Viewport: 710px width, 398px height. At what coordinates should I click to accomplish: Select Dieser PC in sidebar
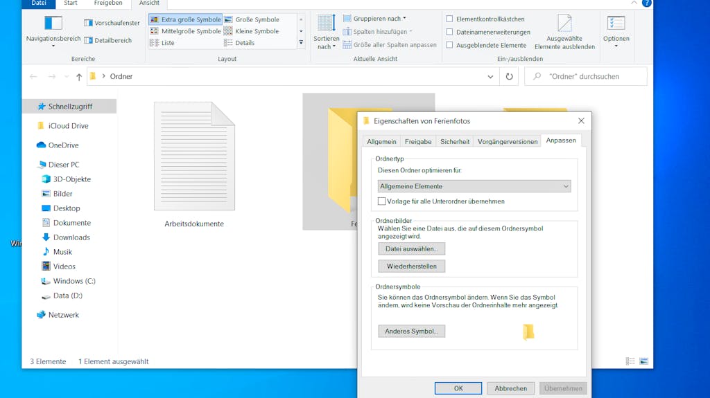(58, 165)
